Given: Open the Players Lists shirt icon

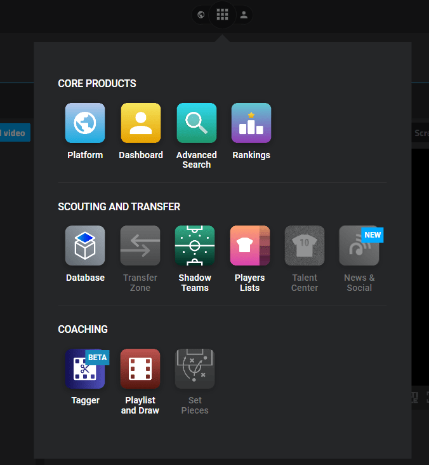Looking at the screenshot, I should (250, 246).
